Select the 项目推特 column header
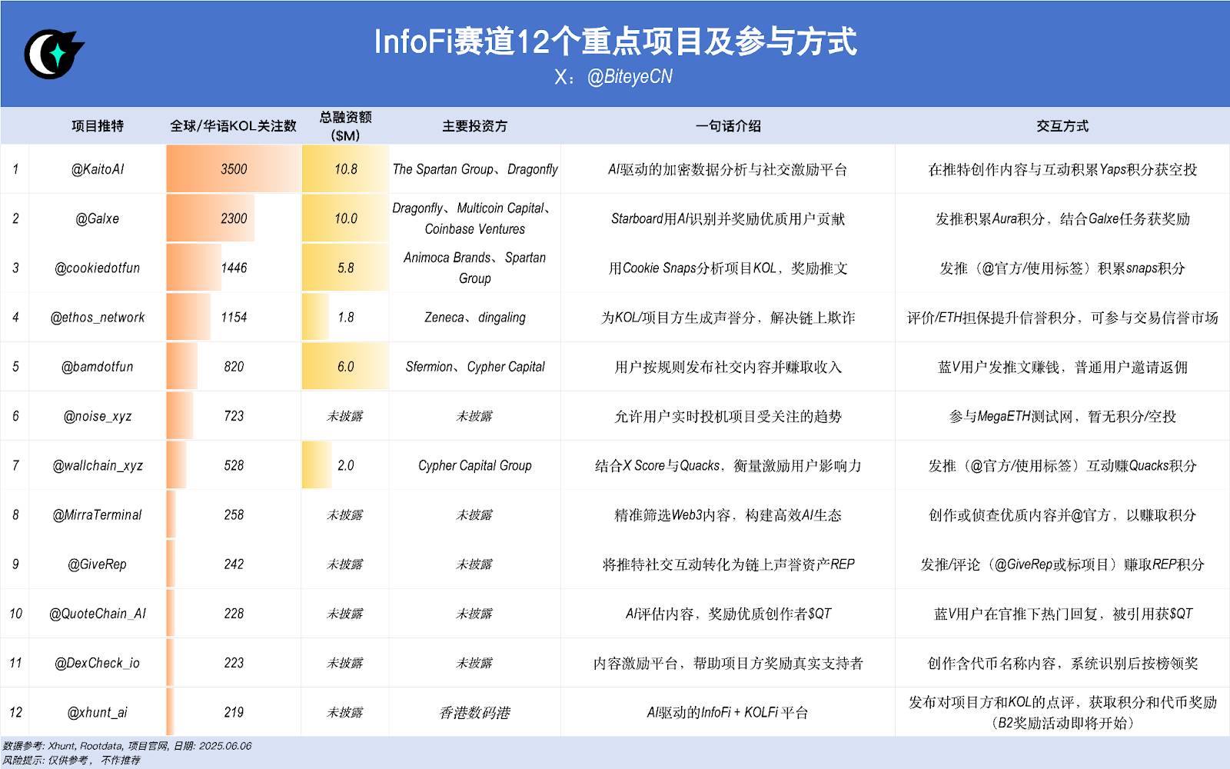Image resolution: width=1230 pixels, height=769 pixels. click(98, 126)
